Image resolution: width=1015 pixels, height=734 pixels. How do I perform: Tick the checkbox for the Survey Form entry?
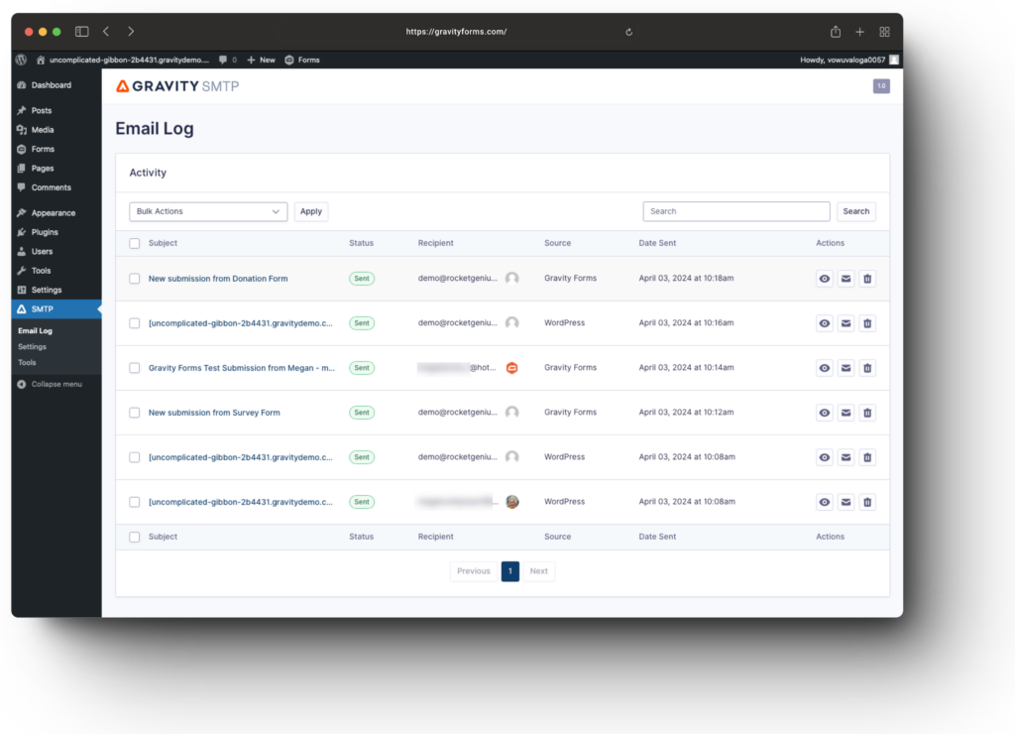tap(134, 413)
